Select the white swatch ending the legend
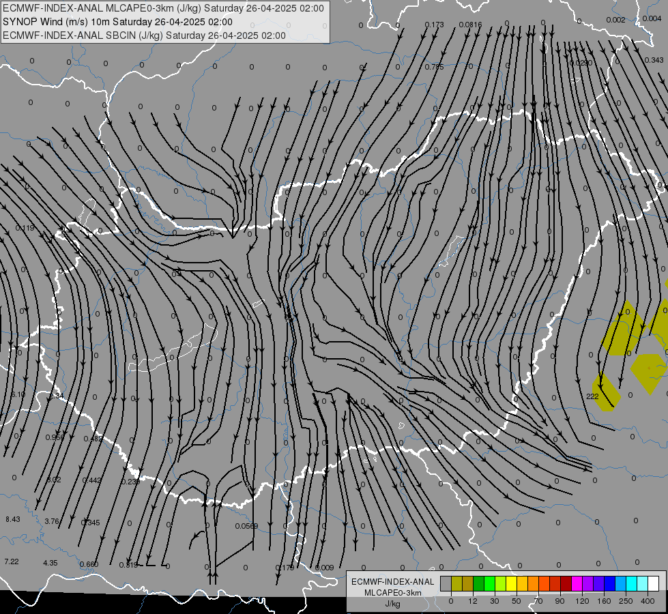Viewport: 668px width, 614px height. (x=654, y=583)
